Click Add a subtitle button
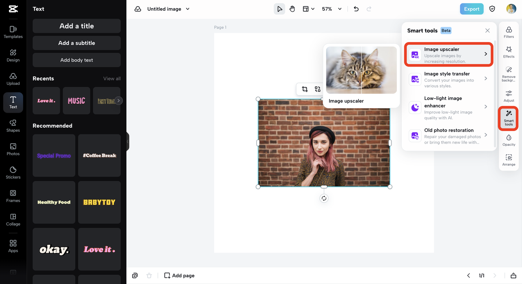Image resolution: width=522 pixels, height=284 pixels. tap(77, 43)
